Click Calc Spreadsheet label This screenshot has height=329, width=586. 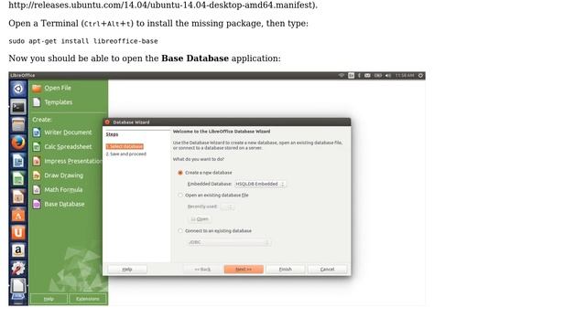[68, 147]
